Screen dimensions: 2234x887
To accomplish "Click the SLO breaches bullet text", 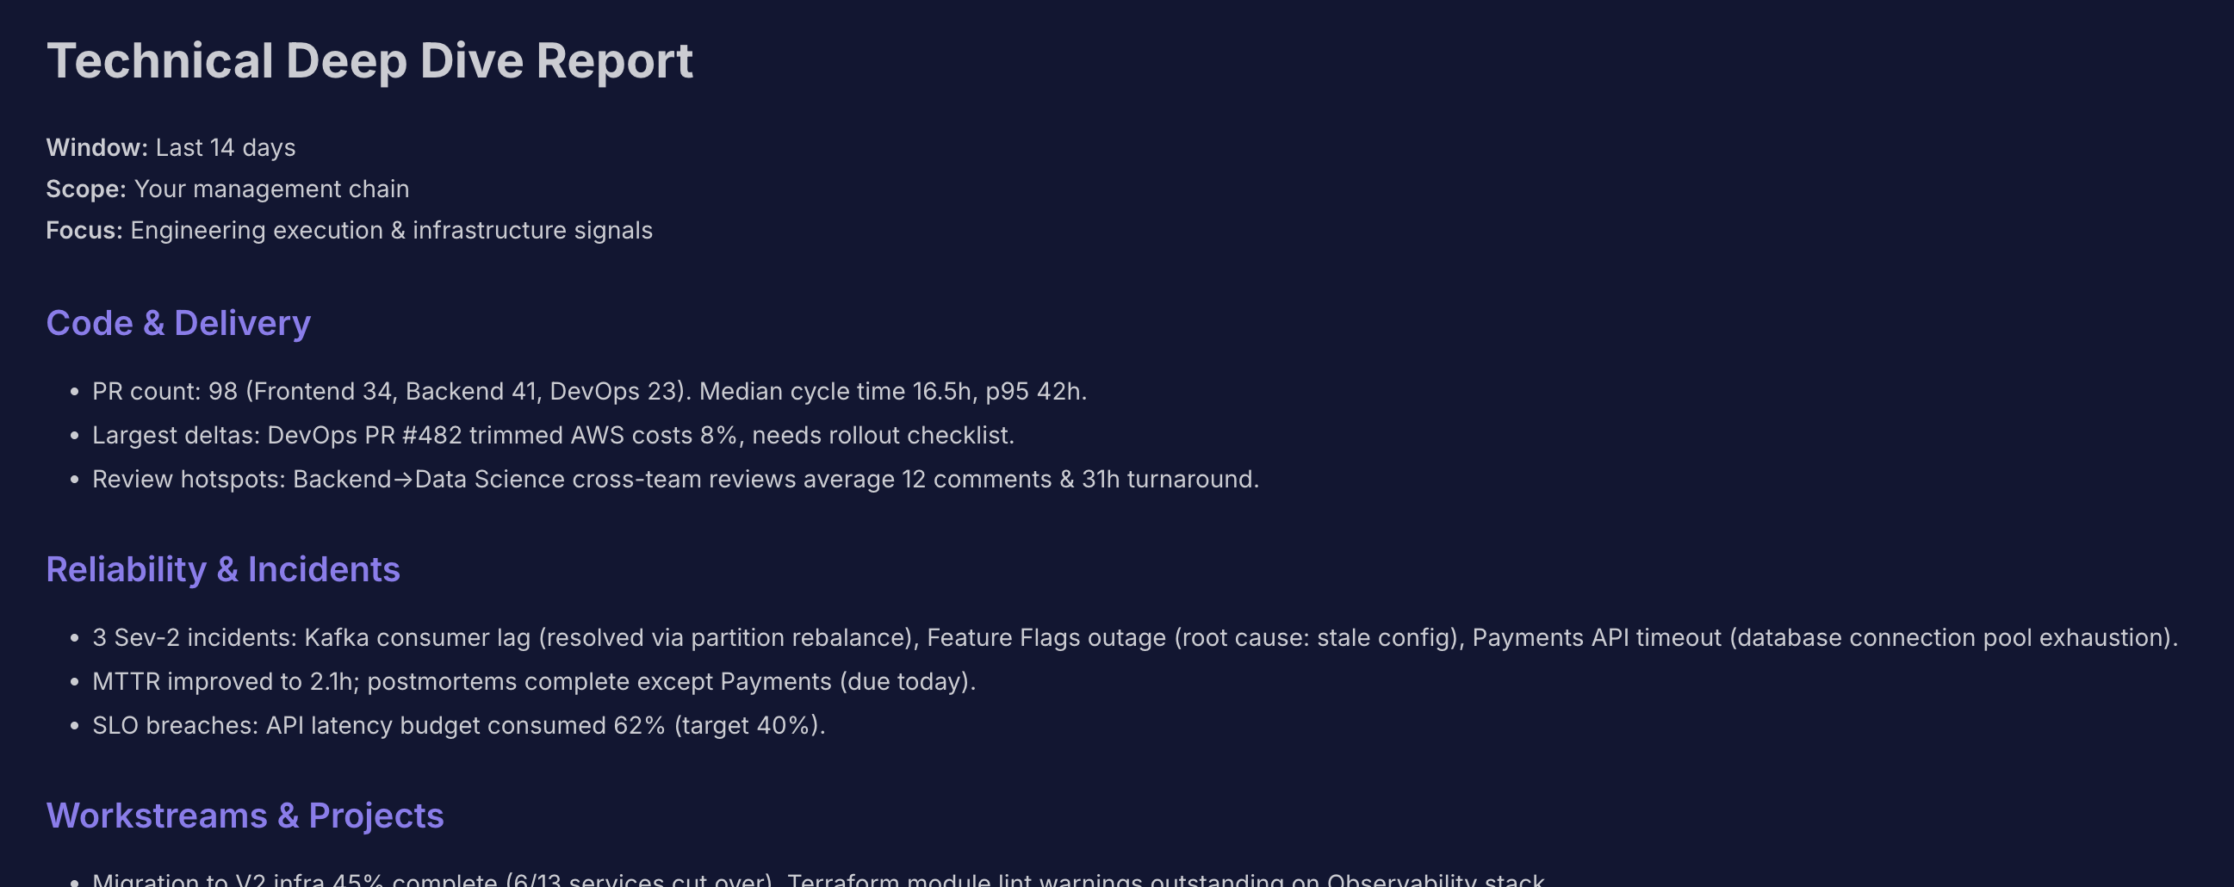I will (x=458, y=725).
